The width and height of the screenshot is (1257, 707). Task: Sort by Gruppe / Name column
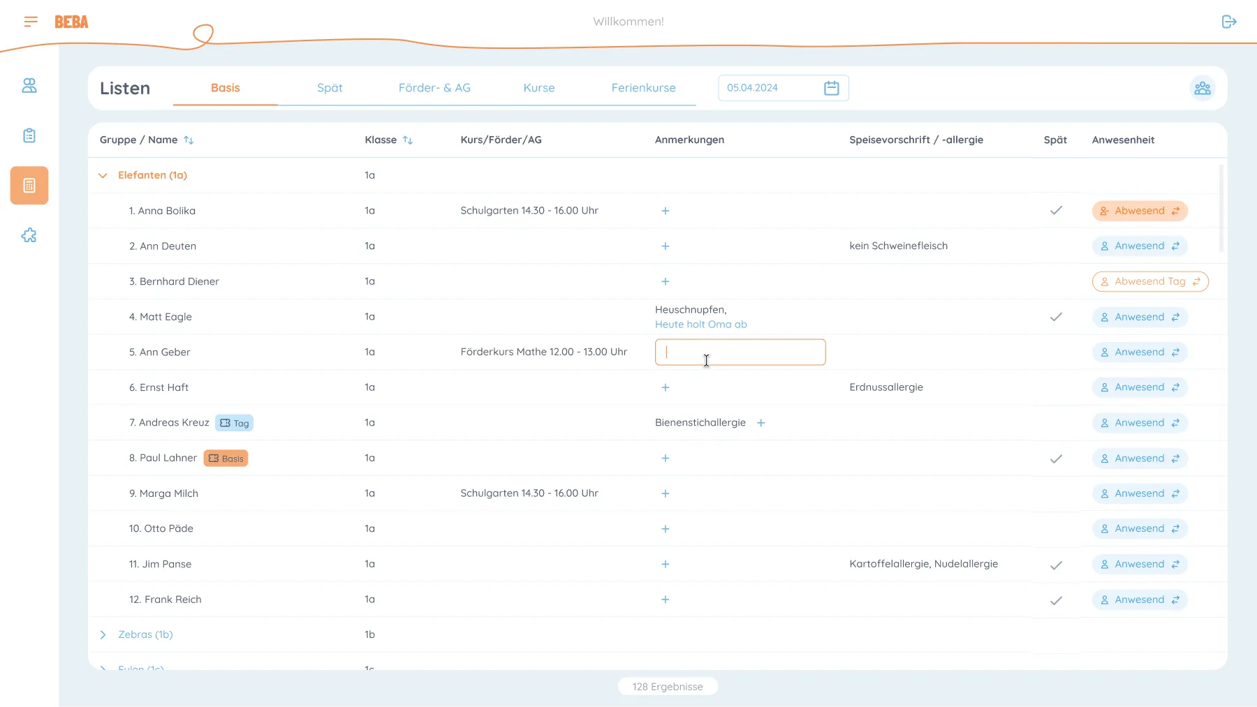pos(189,140)
